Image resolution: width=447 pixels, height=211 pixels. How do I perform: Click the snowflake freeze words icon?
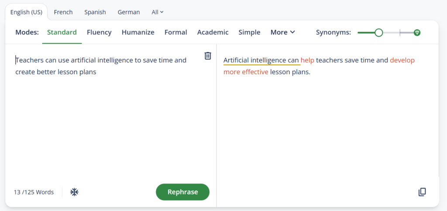coord(75,192)
